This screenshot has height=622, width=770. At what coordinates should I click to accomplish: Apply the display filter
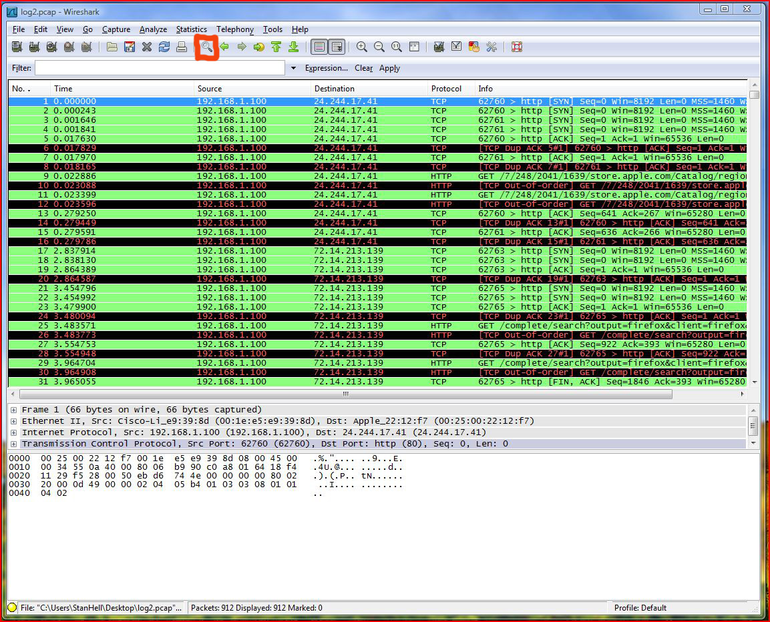coord(389,68)
